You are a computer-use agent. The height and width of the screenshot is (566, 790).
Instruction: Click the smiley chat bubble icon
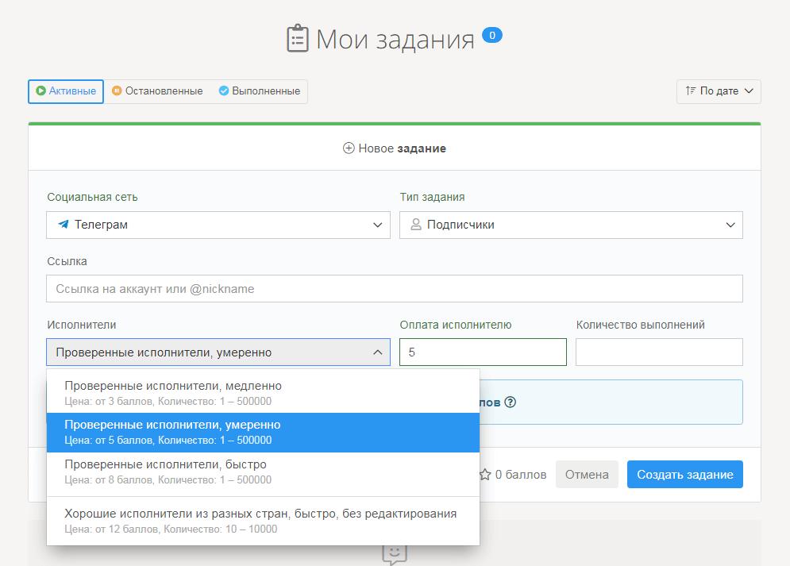[x=394, y=553]
